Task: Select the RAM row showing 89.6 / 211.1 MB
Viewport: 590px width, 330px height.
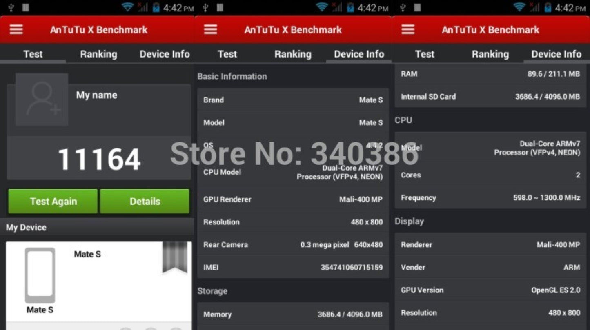Action: 490,74
